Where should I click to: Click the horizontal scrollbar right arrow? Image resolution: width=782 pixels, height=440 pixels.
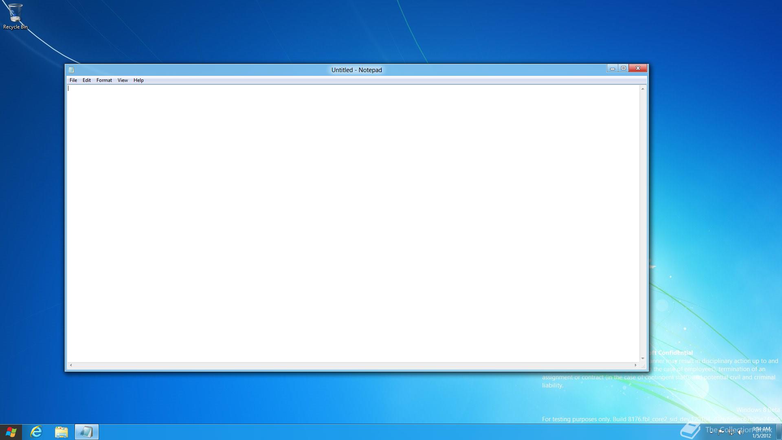click(635, 365)
